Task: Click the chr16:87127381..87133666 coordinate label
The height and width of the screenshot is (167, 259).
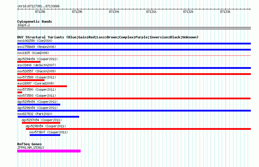Action: [x=38, y=6]
